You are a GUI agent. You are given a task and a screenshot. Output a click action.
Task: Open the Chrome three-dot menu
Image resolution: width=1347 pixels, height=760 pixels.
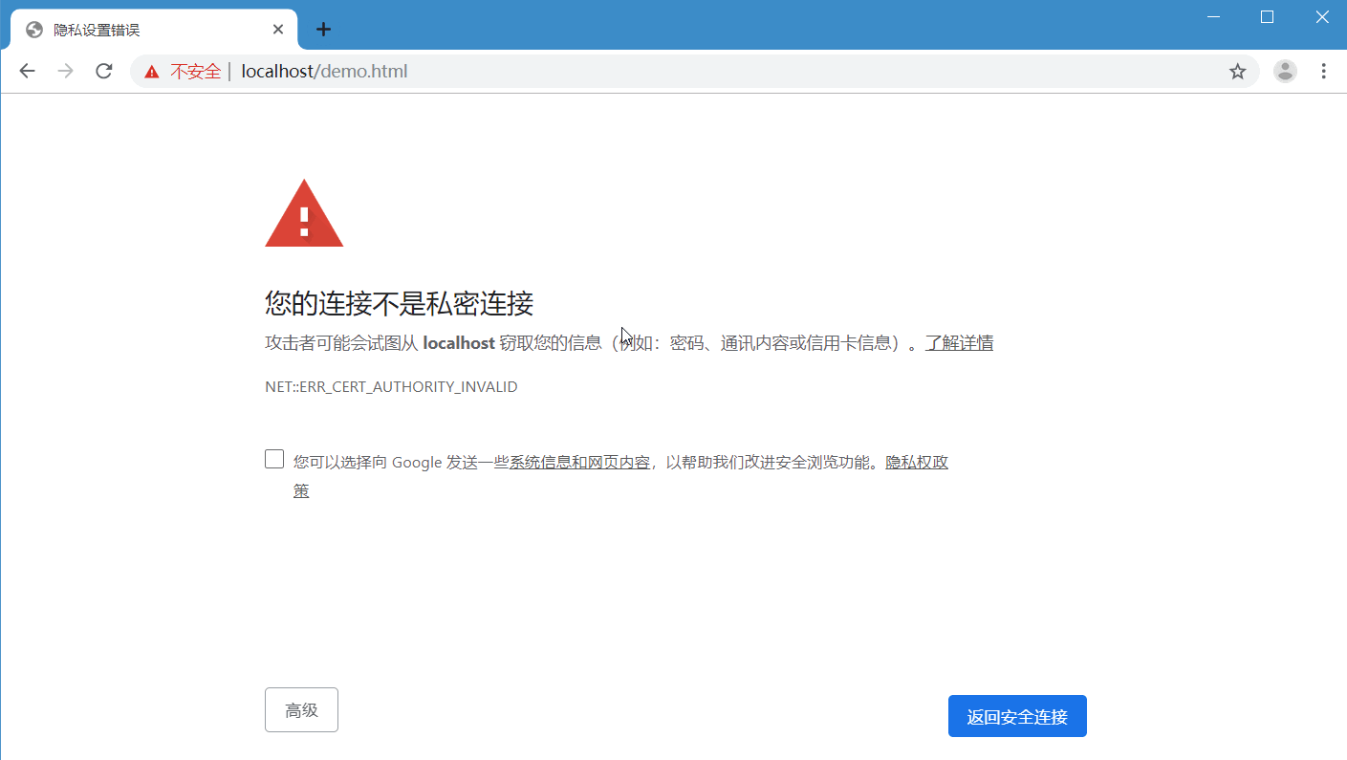point(1324,71)
